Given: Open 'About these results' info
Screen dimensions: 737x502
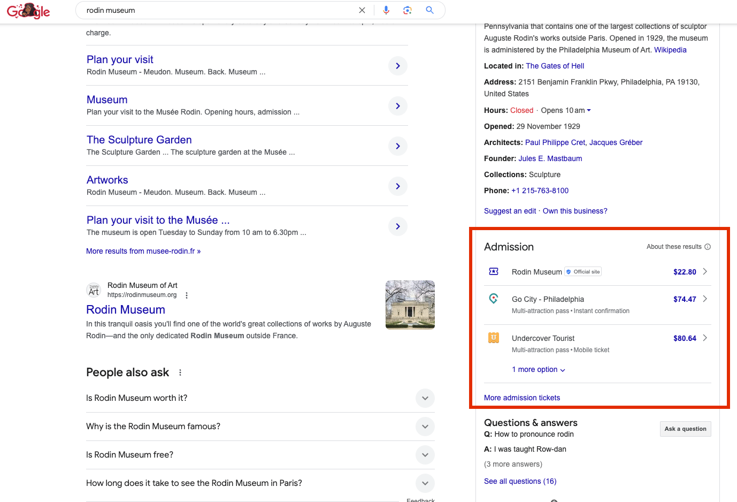Looking at the screenshot, I should pyautogui.click(x=679, y=247).
